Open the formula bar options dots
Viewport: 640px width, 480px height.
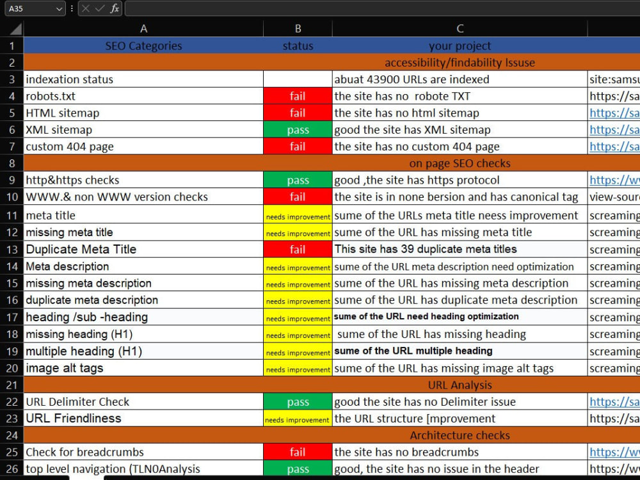tap(72, 8)
